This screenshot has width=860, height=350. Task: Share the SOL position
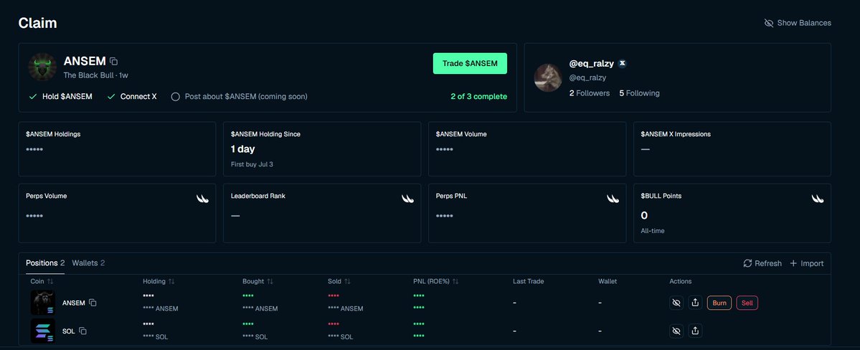click(x=696, y=331)
